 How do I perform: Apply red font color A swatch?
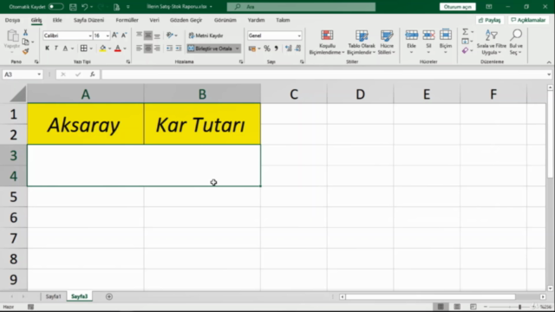tap(118, 49)
